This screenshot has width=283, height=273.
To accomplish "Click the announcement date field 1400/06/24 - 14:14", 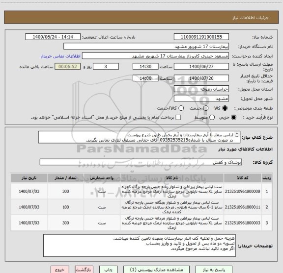I will click(53, 37).
